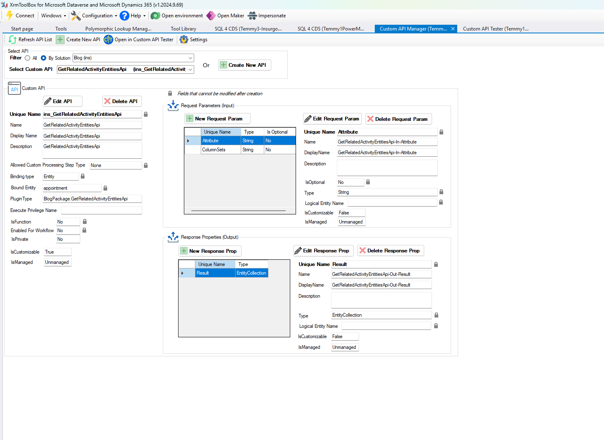Click the New Request Param button
Screen dimensions: 604x440
pyautogui.click(x=217, y=118)
